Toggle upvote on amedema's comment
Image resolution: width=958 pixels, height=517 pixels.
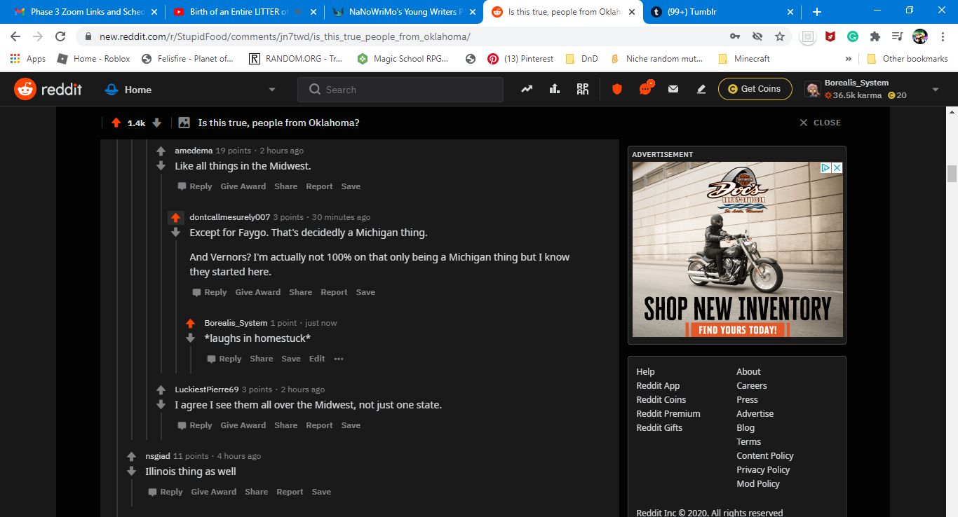click(161, 151)
